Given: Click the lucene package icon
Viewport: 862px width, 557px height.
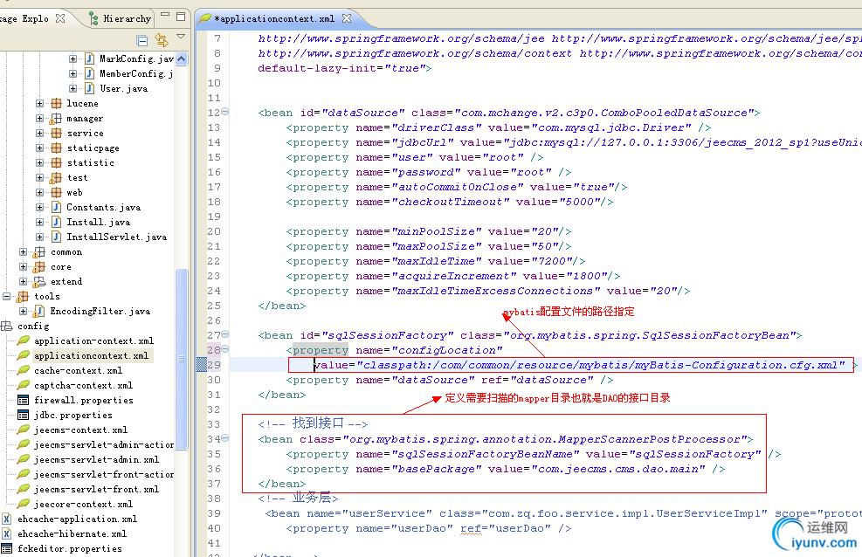Looking at the screenshot, I should point(56,103).
